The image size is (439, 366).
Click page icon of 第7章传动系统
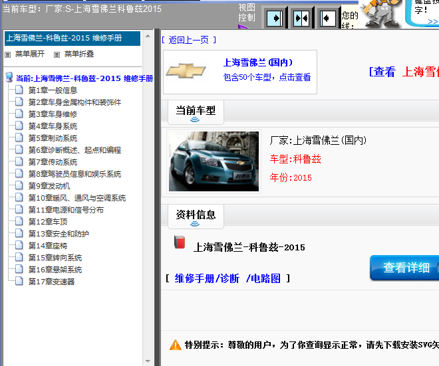click(19, 161)
